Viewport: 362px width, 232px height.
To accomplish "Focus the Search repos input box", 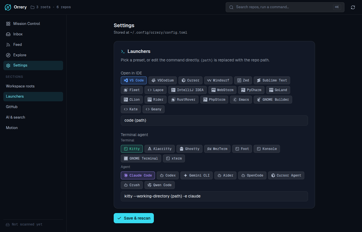I will click(285, 7).
